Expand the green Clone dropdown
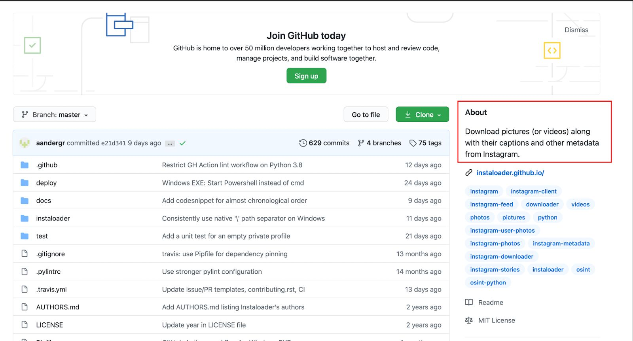Viewport: 633px width, 341px height. pyautogui.click(x=422, y=115)
